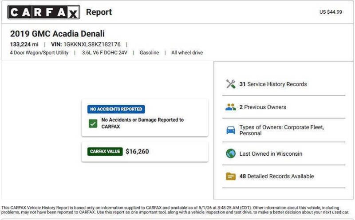Click the Report heading text

99,12
